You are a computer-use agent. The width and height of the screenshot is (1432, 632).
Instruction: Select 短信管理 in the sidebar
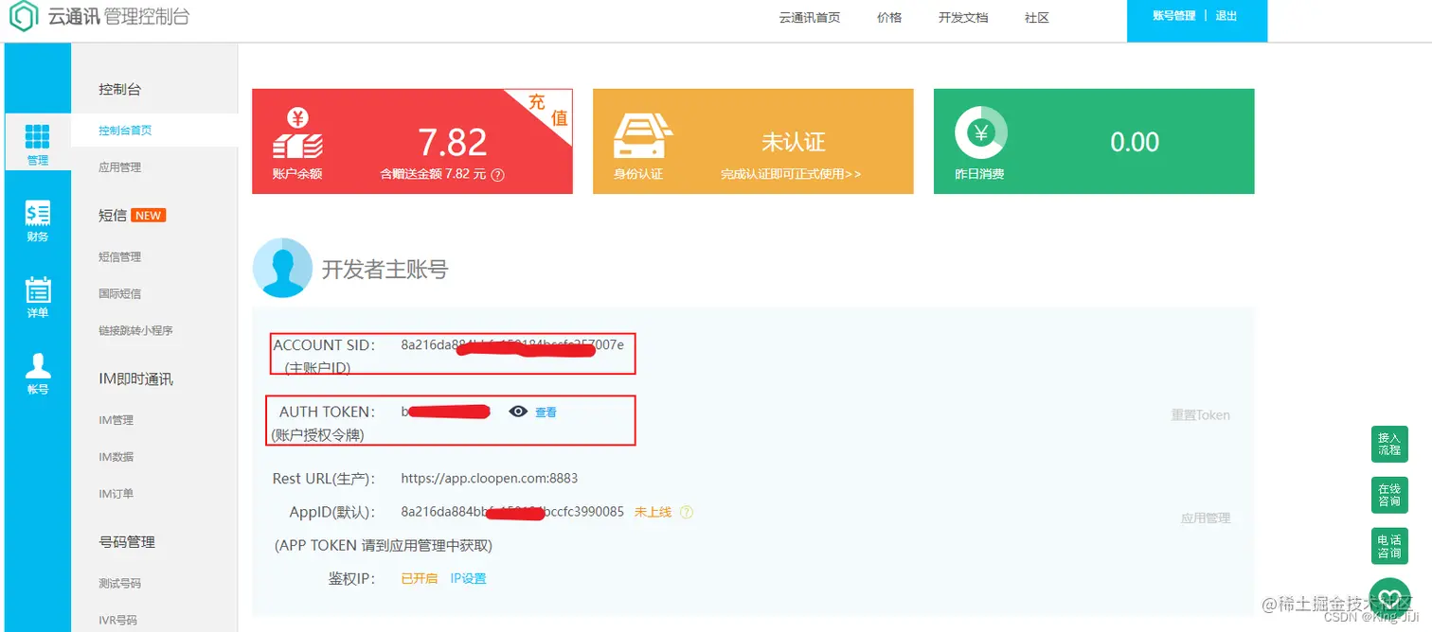click(120, 257)
